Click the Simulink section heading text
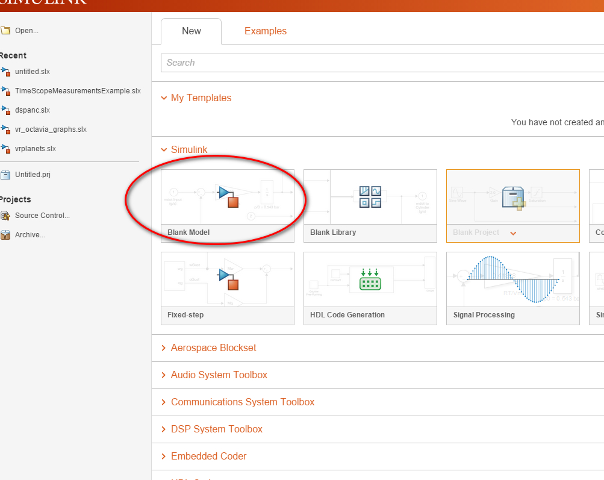This screenshot has width=604, height=480. 189,149
